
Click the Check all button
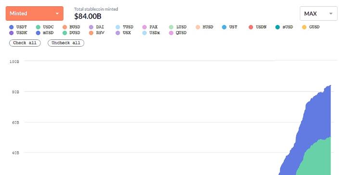pos(25,43)
